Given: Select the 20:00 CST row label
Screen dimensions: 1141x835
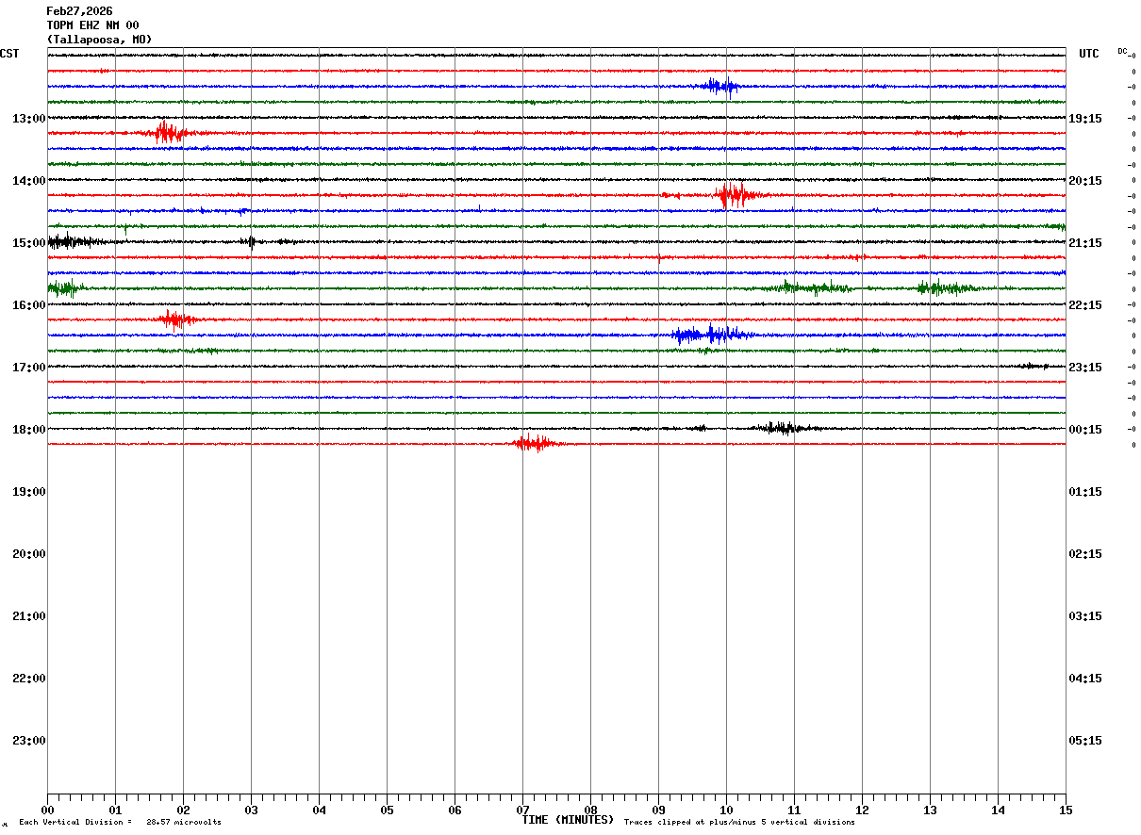Looking at the screenshot, I should pyautogui.click(x=29, y=553).
